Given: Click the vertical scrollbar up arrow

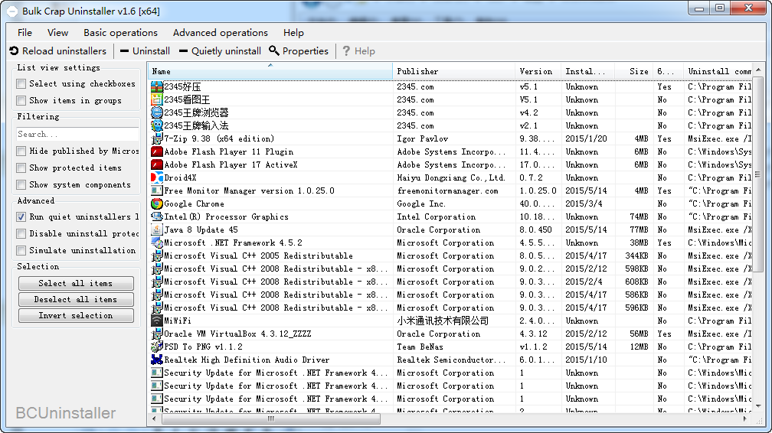Looking at the screenshot, I should tap(757, 70).
